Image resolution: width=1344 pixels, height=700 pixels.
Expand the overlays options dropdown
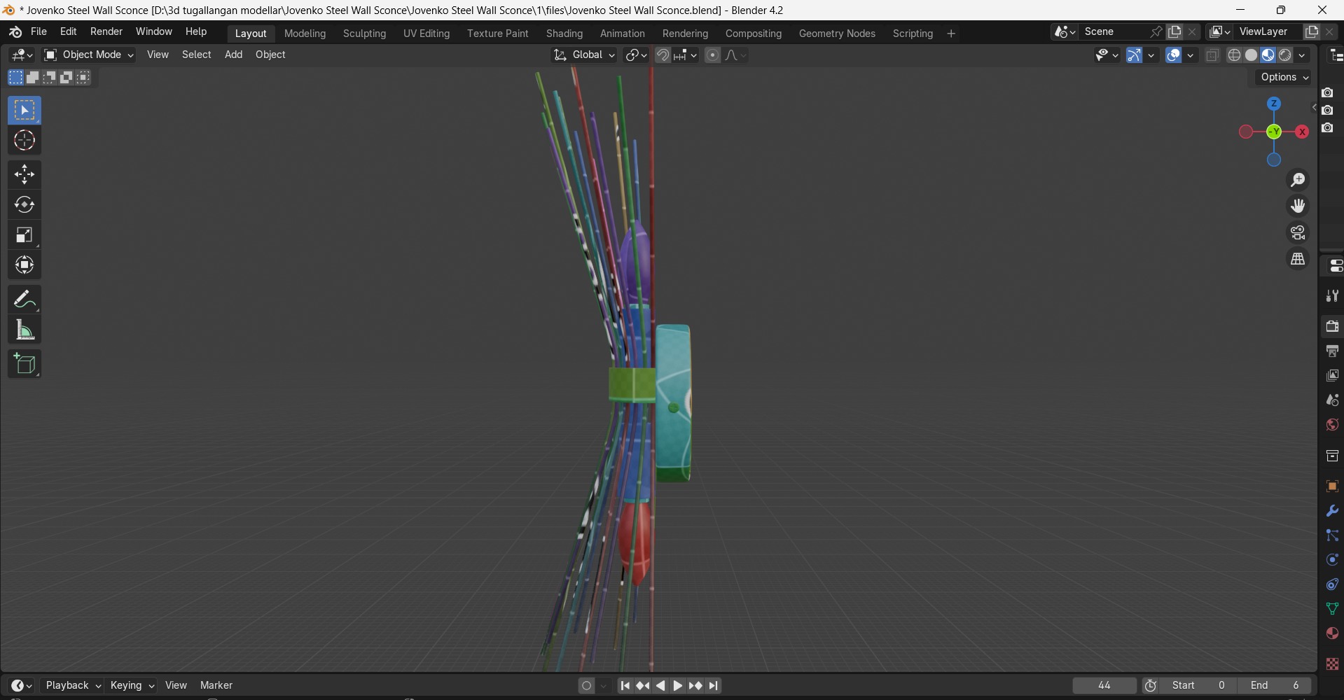click(1190, 55)
